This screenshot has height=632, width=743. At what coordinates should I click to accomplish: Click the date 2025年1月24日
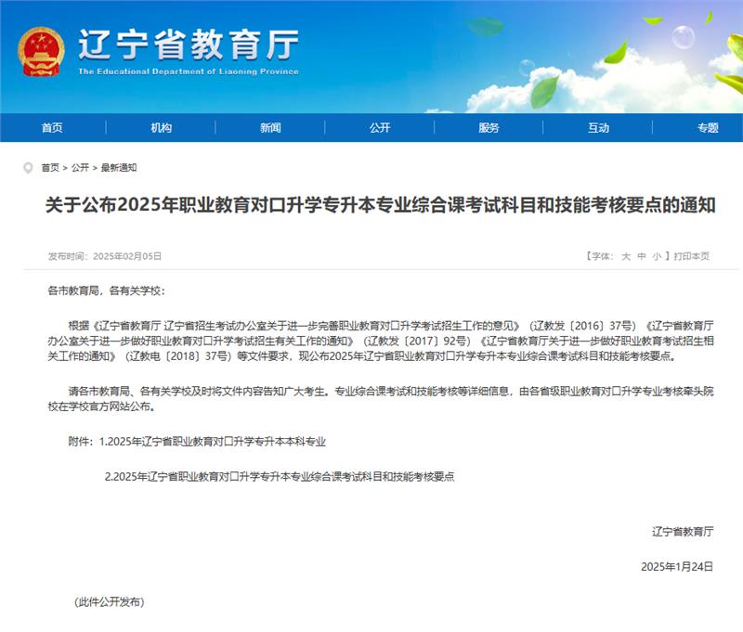[677, 567]
